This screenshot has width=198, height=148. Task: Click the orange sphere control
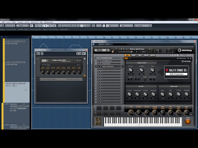click(x=188, y=122)
